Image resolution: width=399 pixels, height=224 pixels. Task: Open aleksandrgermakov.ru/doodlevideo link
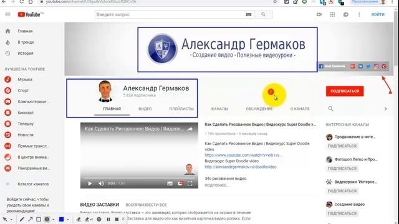pos(241,167)
